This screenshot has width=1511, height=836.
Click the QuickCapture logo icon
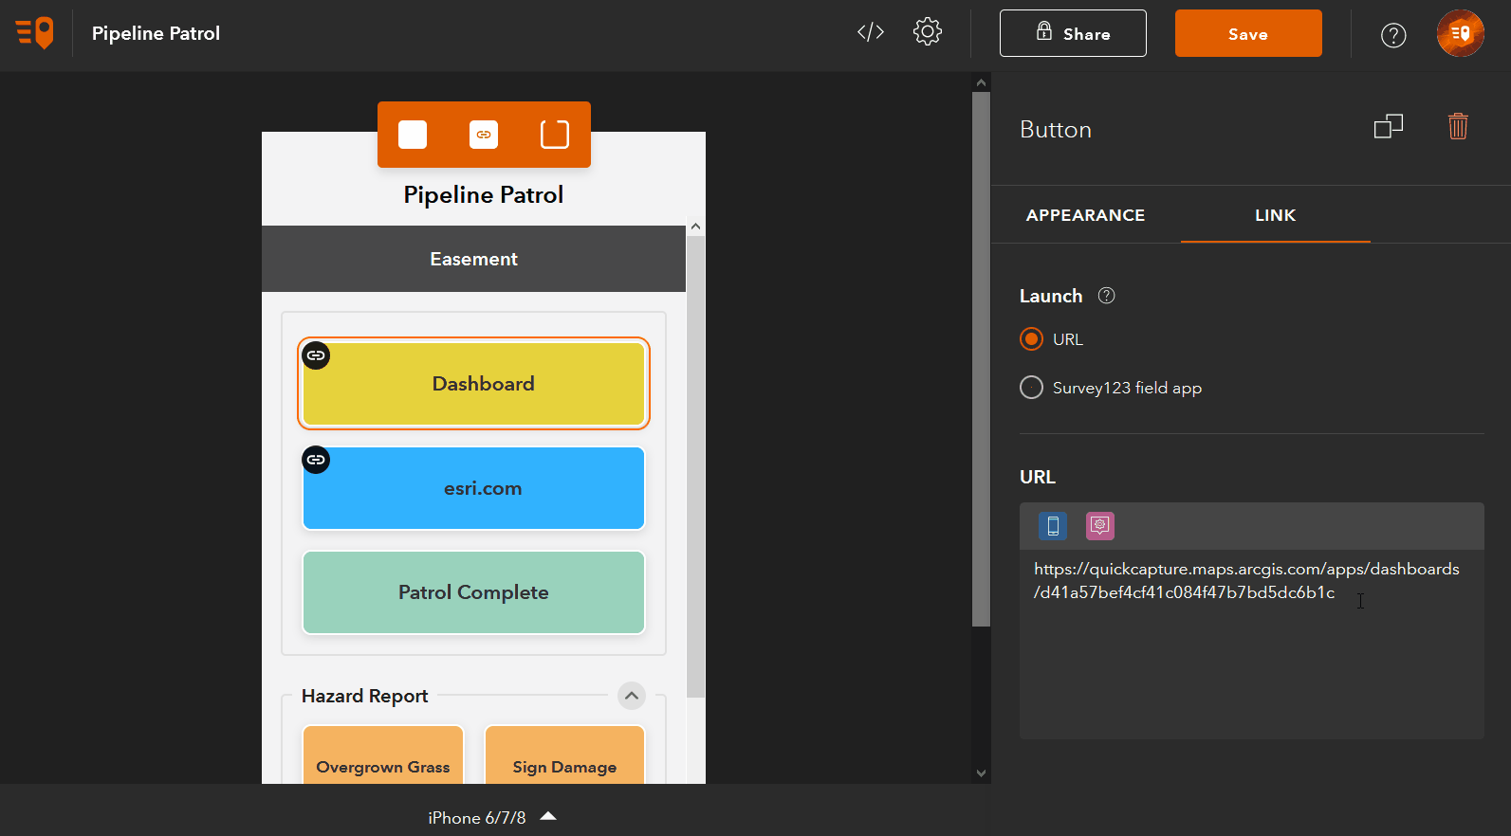pos(35,33)
